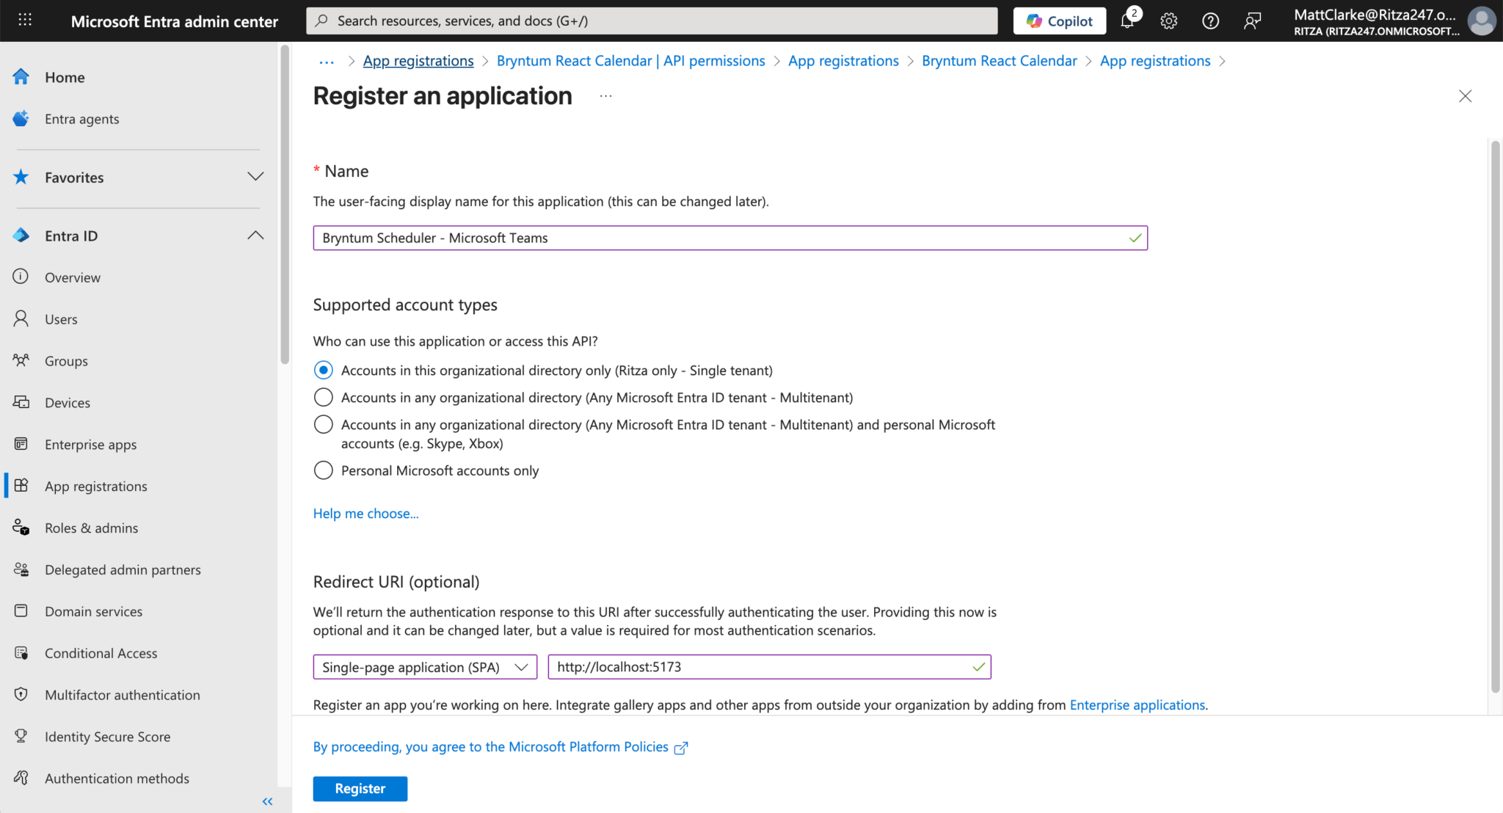
Task: Click the Help question mark icon
Action: (x=1210, y=21)
